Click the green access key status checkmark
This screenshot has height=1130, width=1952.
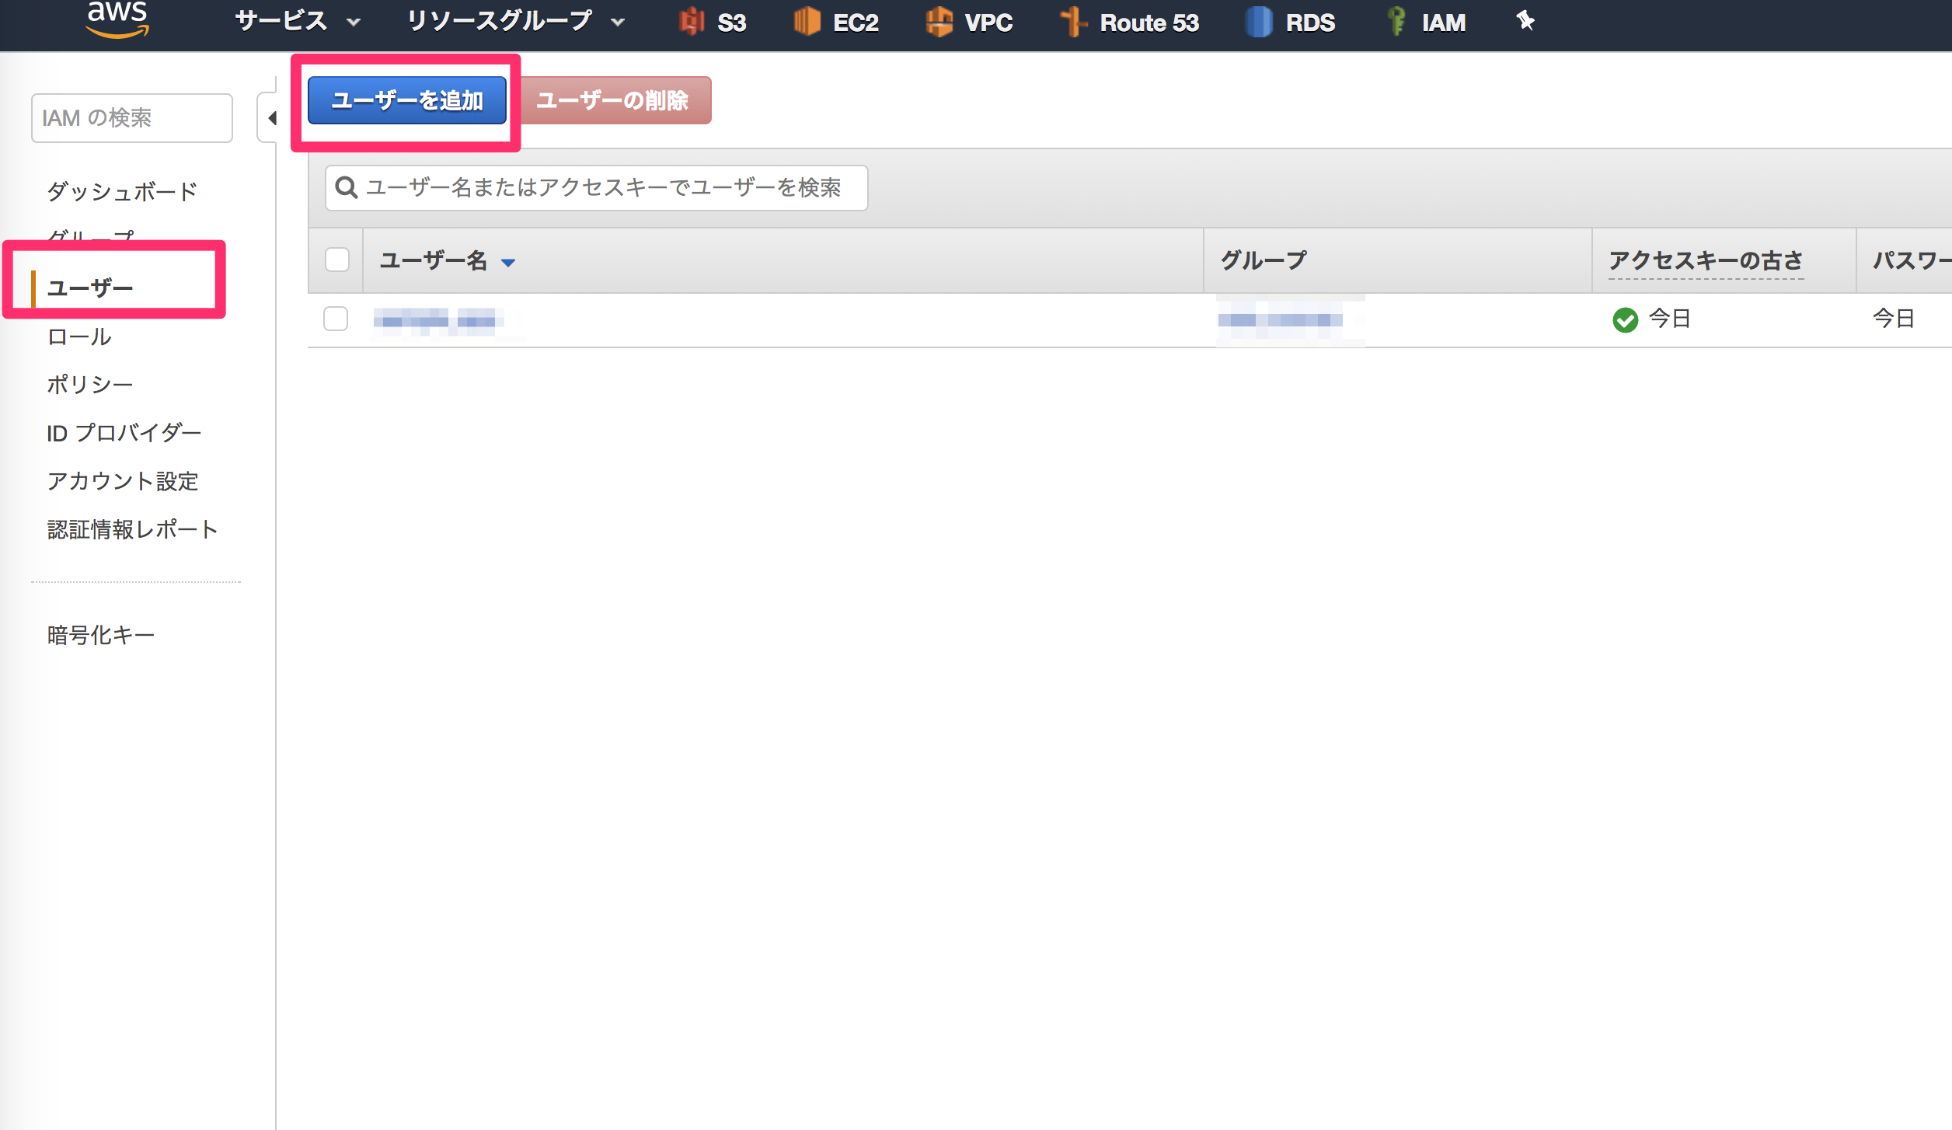[x=1625, y=319]
